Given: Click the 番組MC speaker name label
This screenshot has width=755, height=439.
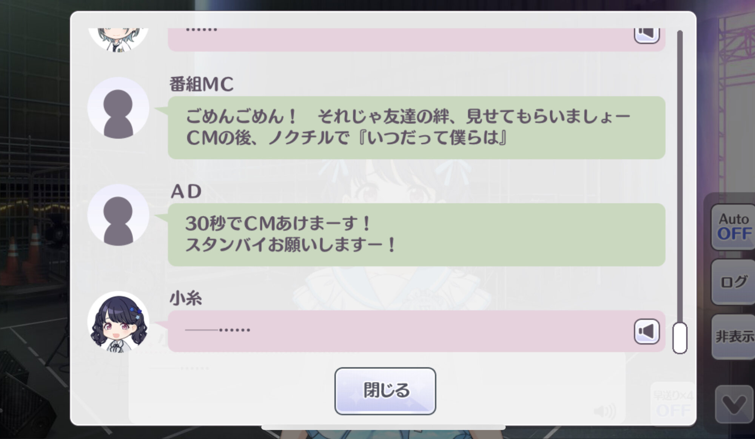Looking at the screenshot, I should pyautogui.click(x=201, y=84).
